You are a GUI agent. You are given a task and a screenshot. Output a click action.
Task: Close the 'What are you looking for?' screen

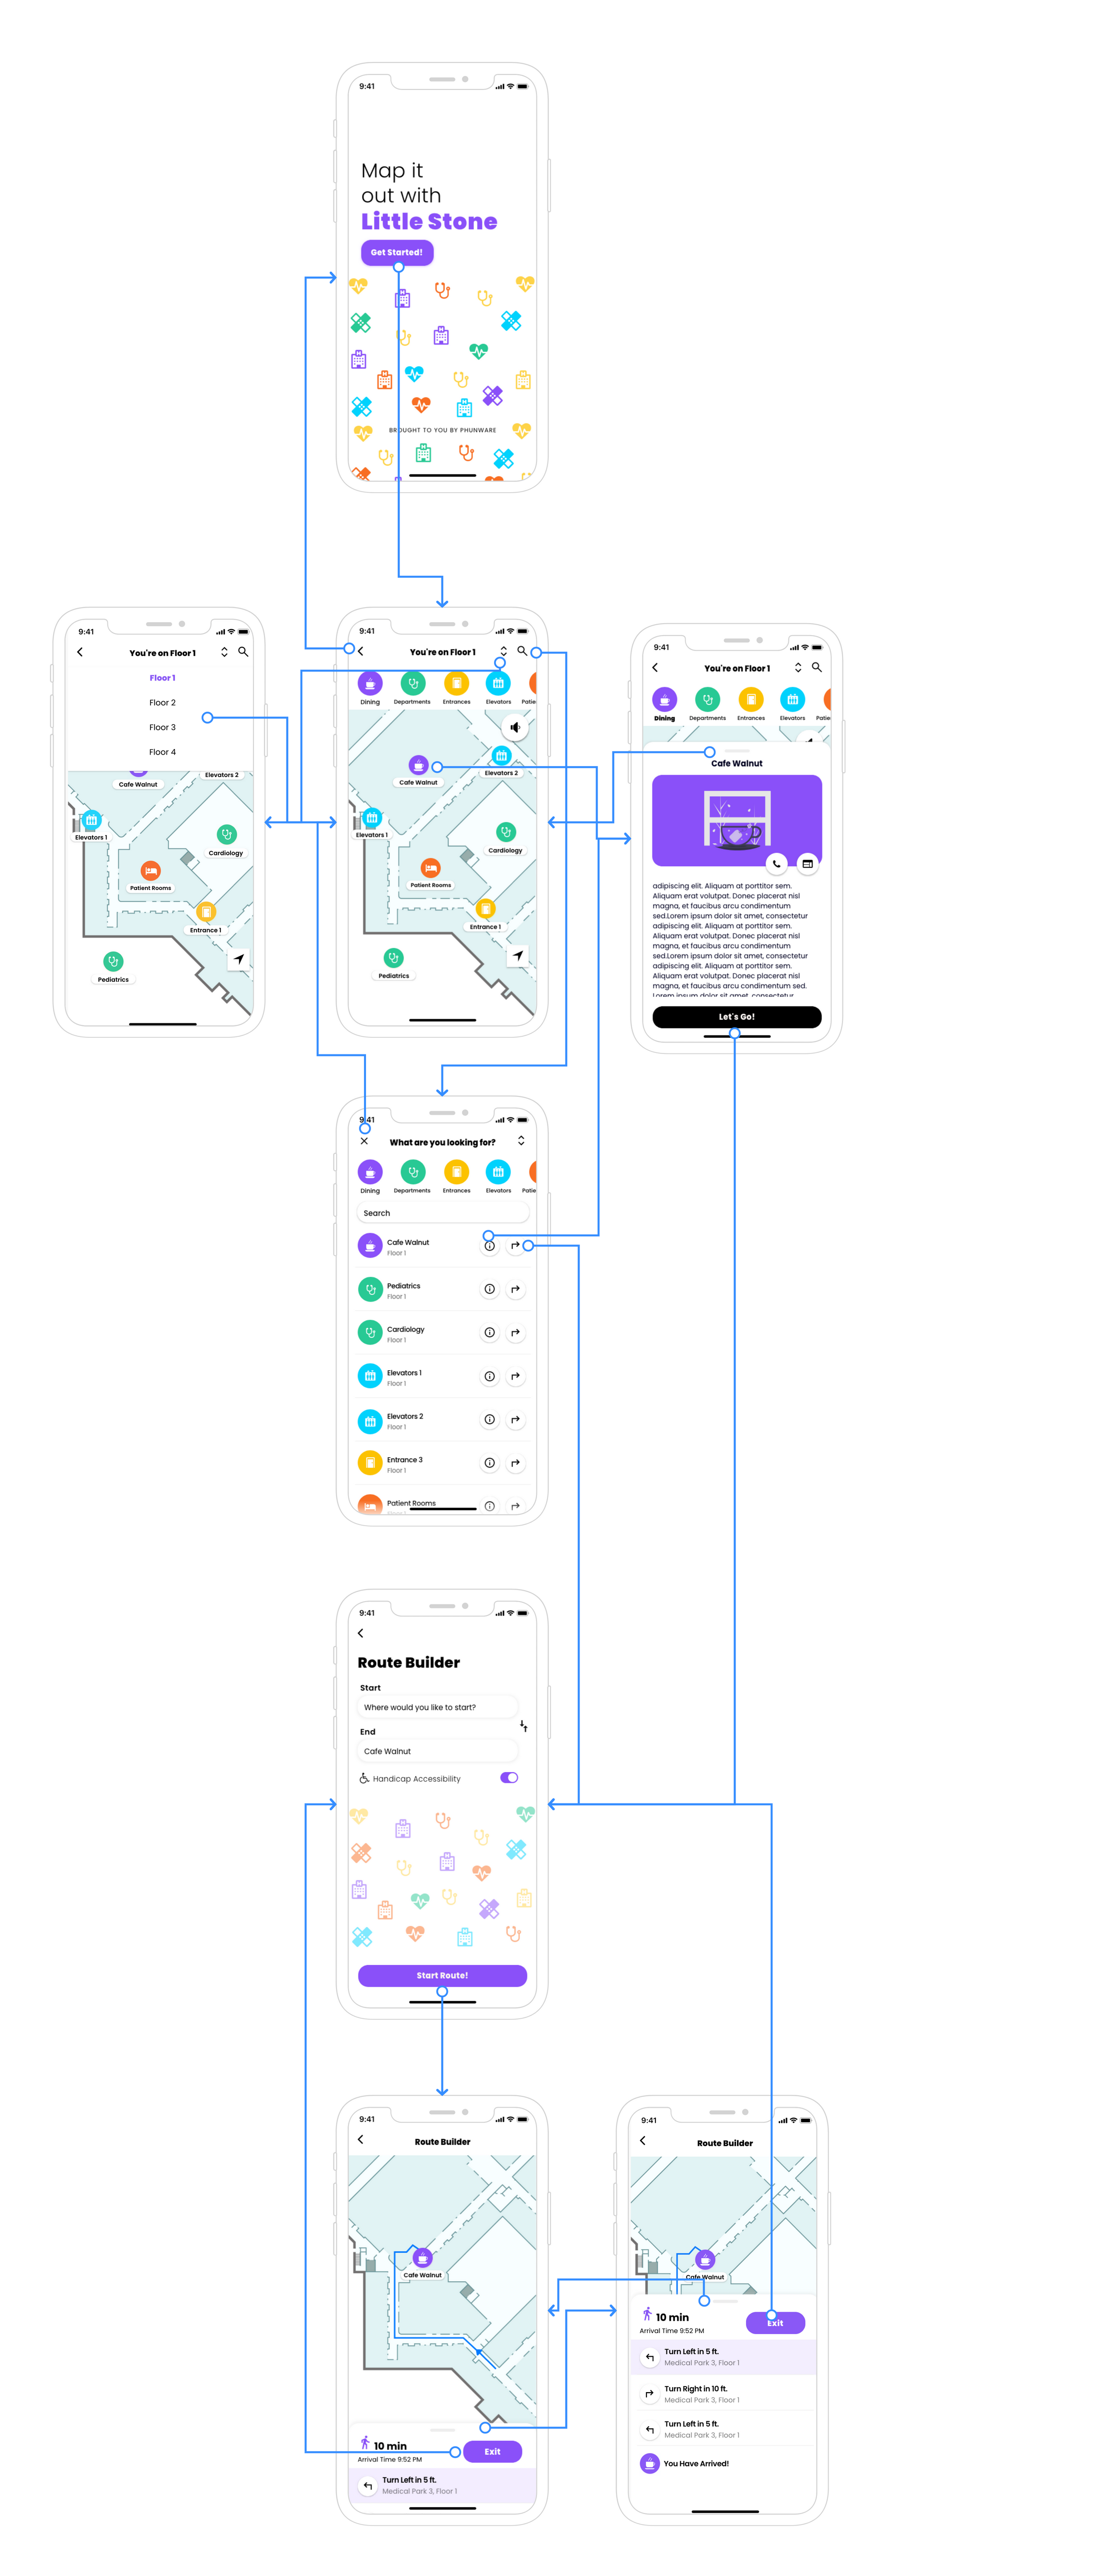point(364,1141)
